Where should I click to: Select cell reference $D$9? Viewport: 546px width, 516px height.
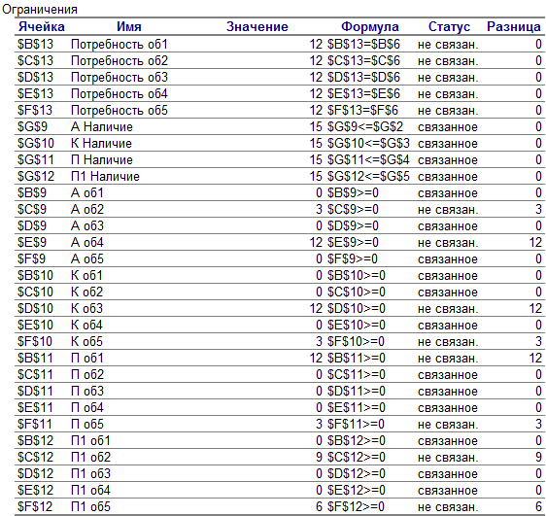(32, 226)
